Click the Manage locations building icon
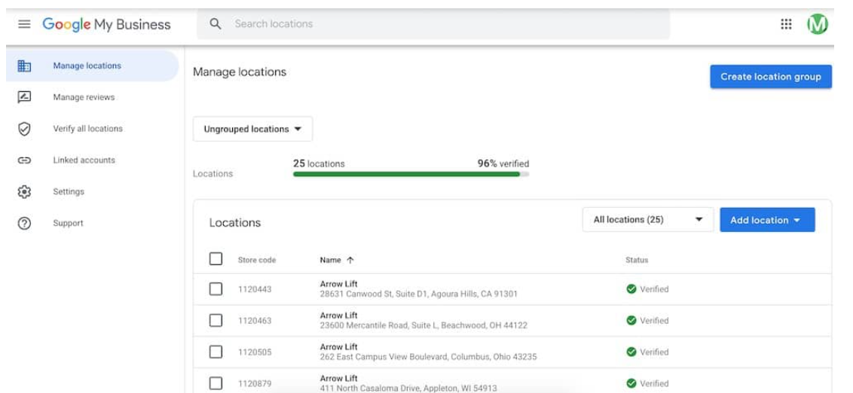The height and width of the screenshot is (393, 853). click(x=24, y=65)
